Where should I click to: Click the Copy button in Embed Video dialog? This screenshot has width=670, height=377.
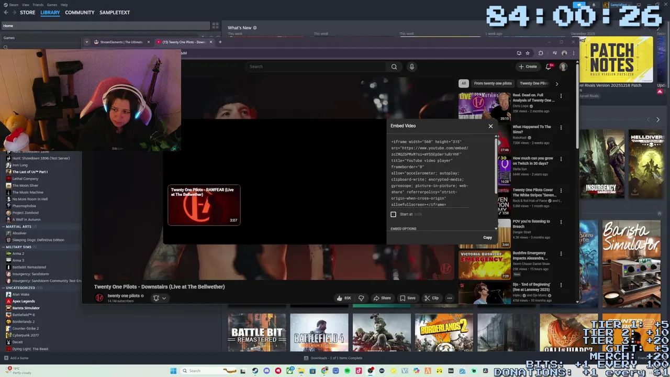click(487, 238)
